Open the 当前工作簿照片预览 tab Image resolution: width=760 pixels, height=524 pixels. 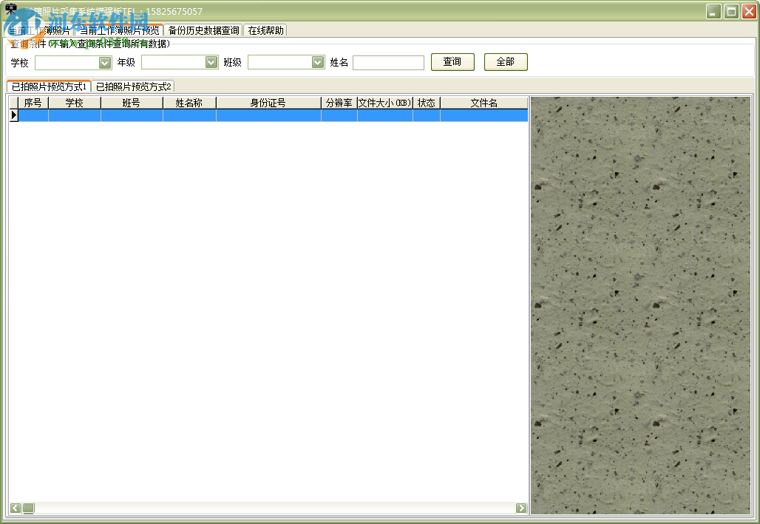coord(119,30)
